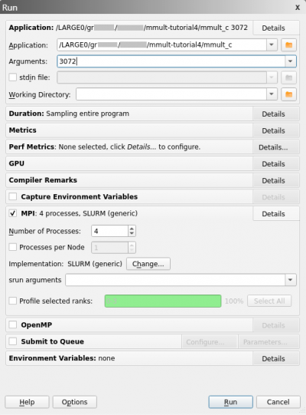Open Details for the Duration section
Screen dimensions: 306x415
click(273, 114)
